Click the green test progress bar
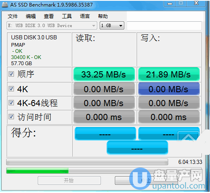 pos(104,170)
